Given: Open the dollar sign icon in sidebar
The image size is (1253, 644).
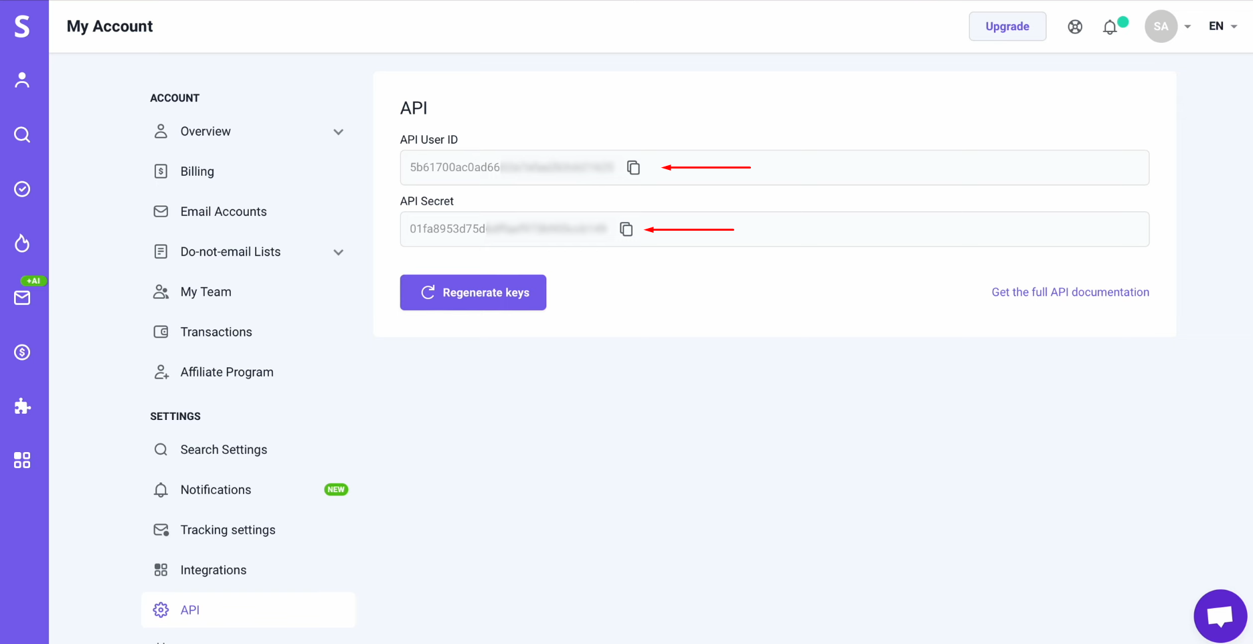Looking at the screenshot, I should [22, 352].
